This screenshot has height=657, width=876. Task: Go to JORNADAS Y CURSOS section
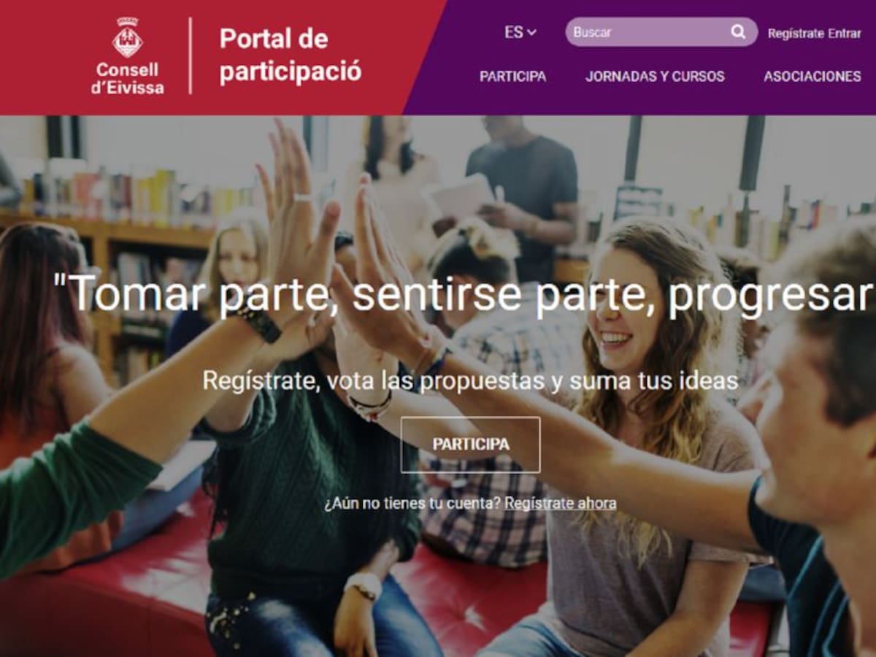tap(655, 77)
